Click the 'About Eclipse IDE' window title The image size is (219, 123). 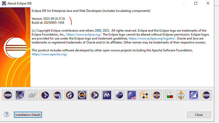tap(20, 3)
